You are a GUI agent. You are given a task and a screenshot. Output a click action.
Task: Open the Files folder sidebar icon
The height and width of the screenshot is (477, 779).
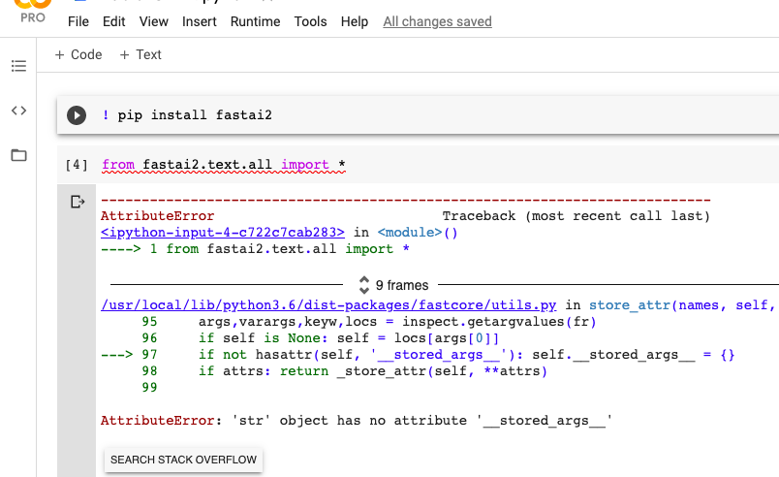(18, 155)
